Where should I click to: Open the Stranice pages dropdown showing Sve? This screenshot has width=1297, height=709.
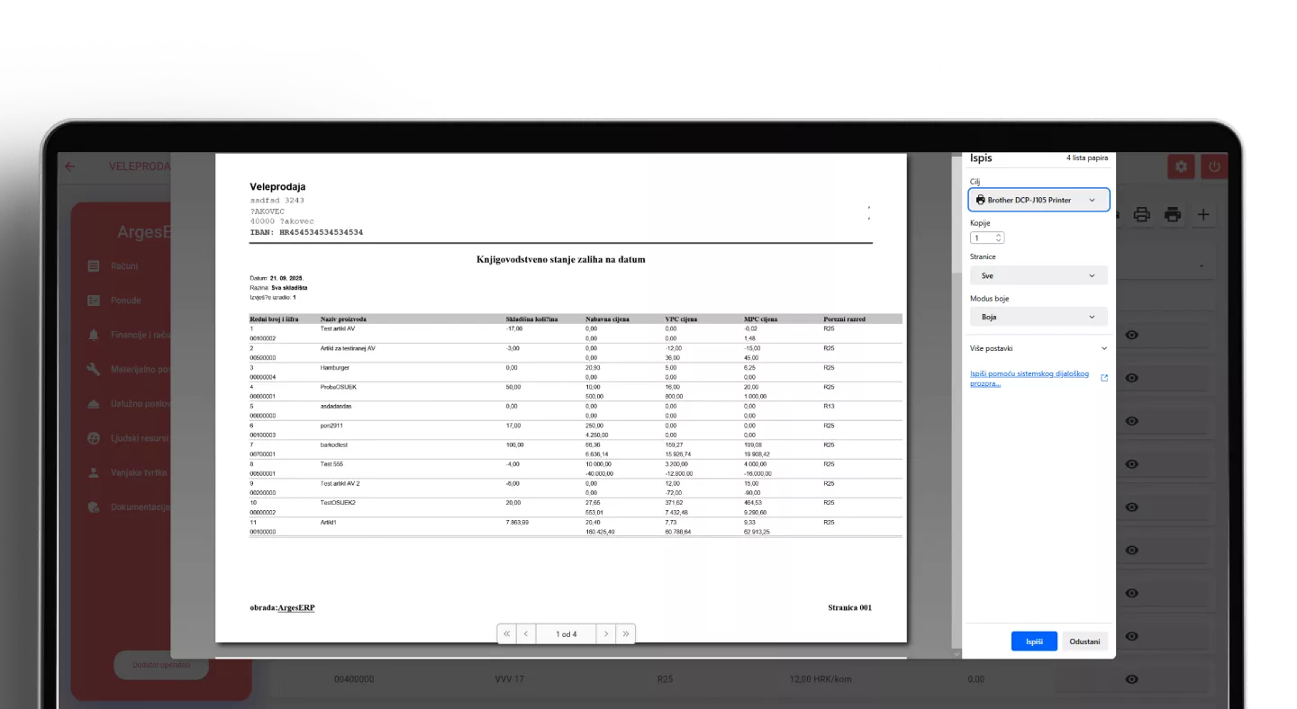(x=1039, y=276)
